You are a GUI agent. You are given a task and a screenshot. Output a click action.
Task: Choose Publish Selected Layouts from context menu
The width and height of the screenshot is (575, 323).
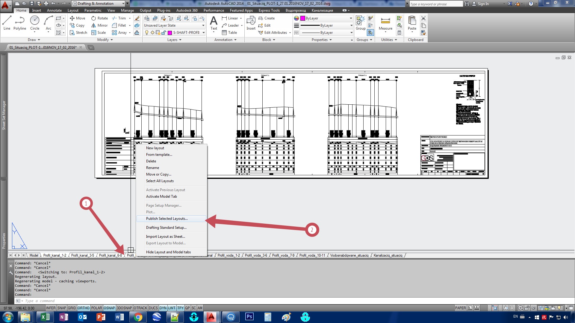171,219
